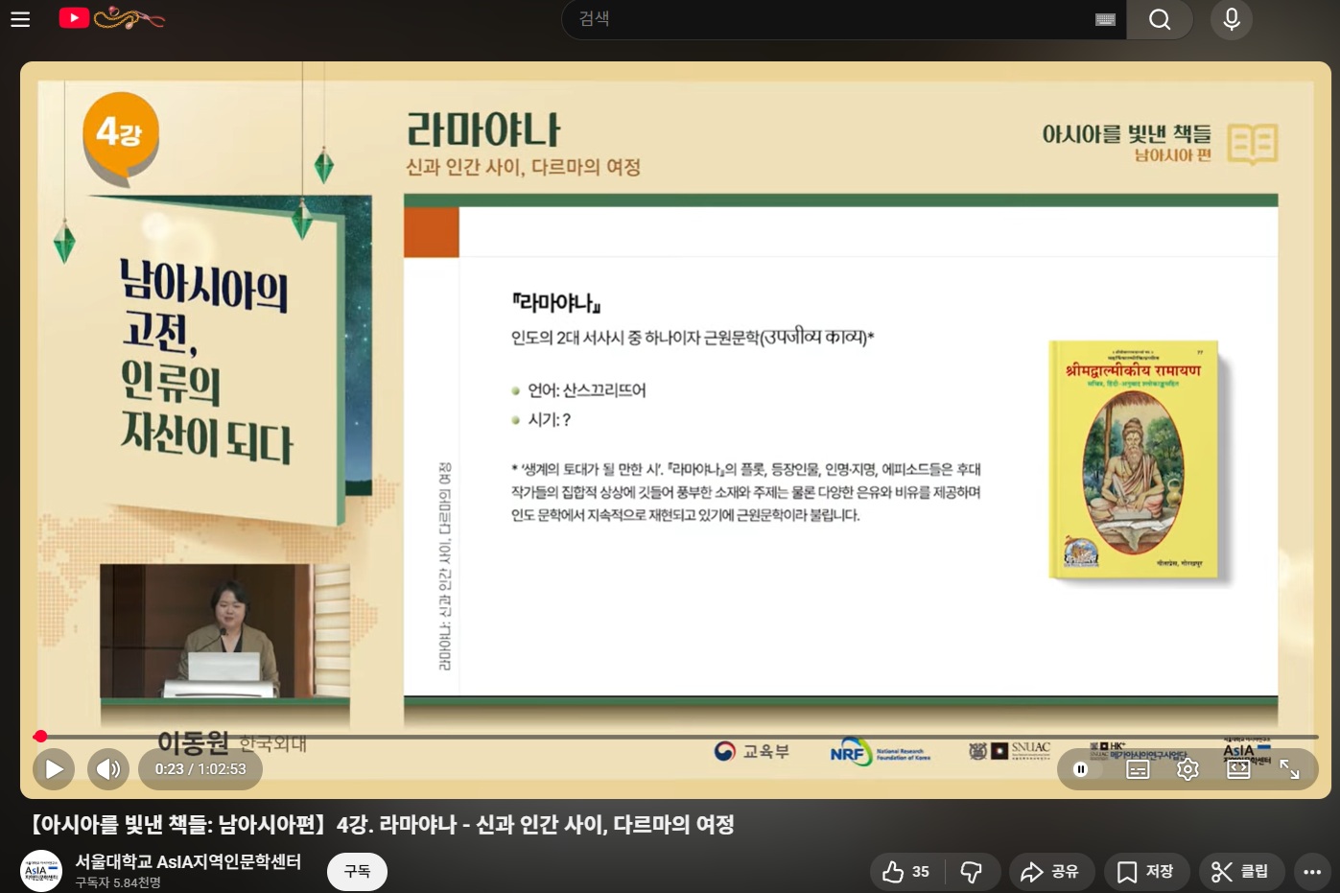Play the video
This screenshot has height=893, width=1340.
(x=54, y=769)
